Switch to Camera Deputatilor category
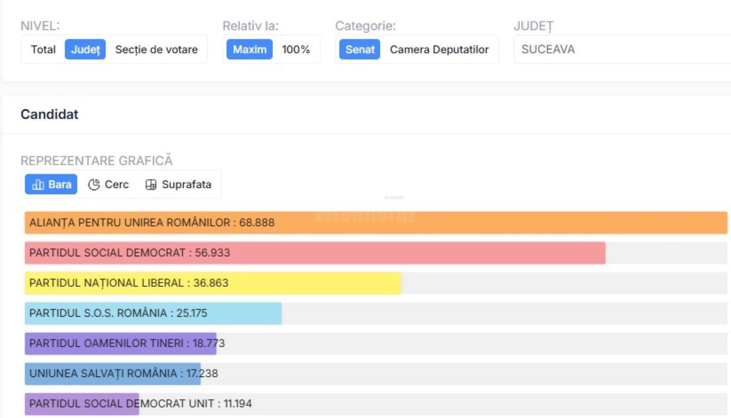The height and width of the screenshot is (418, 731). point(439,49)
